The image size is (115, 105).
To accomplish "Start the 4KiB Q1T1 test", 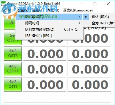I will [13, 84].
